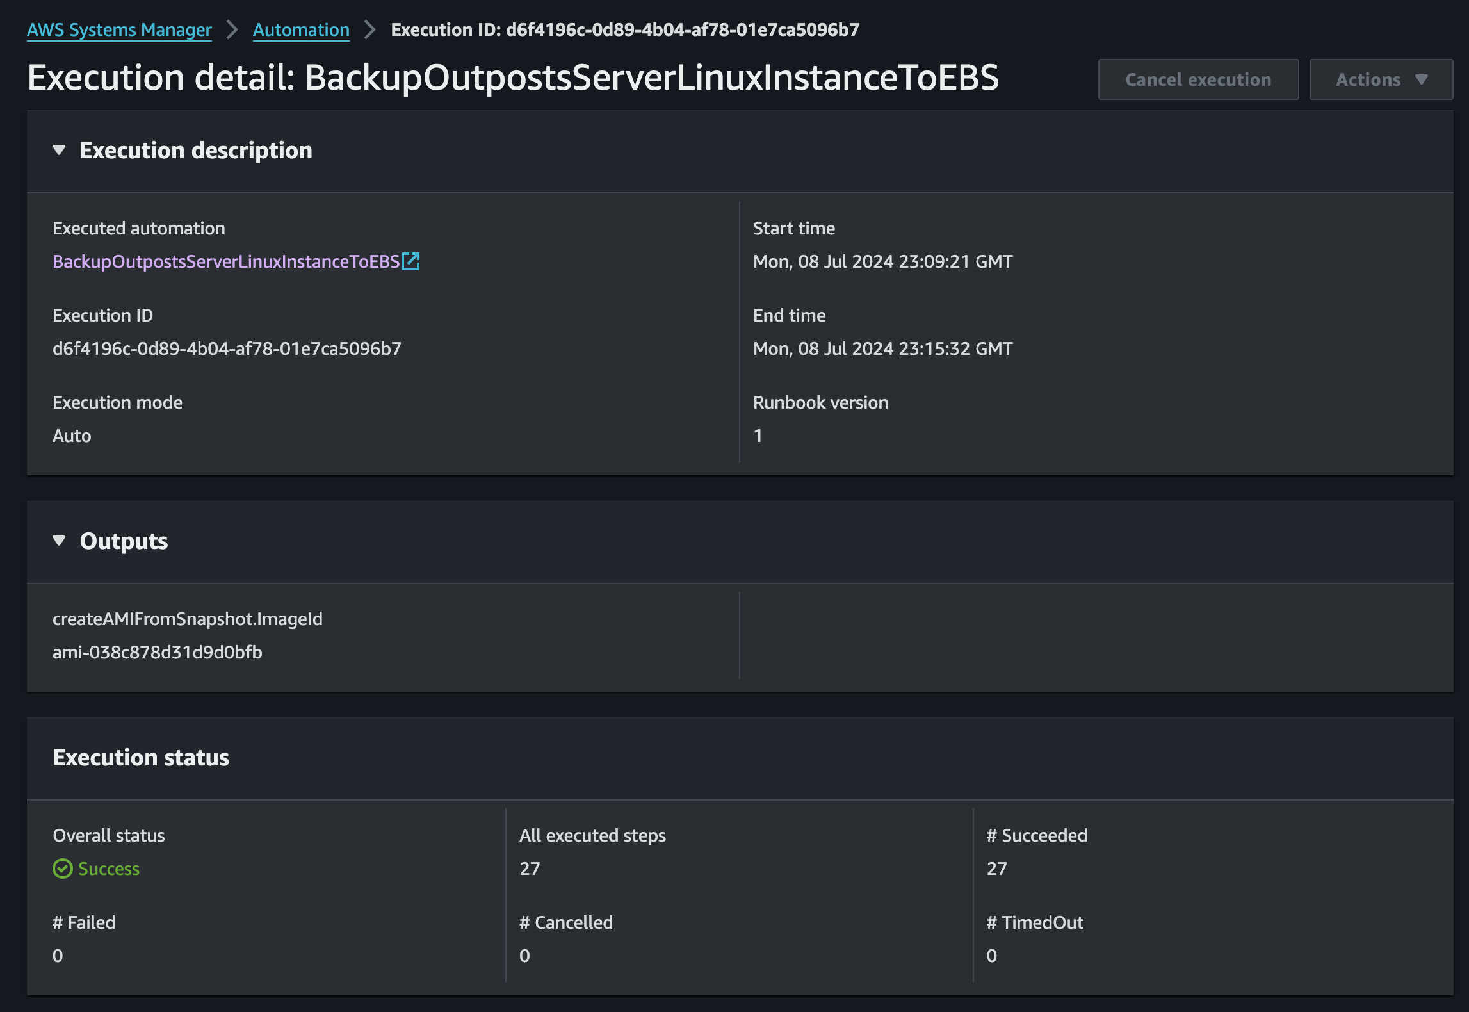Click the End time value
Image resolution: width=1469 pixels, height=1012 pixels.
(882, 348)
